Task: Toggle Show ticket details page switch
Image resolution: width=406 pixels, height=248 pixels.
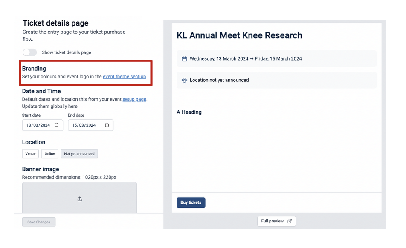Action: tap(29, 52)
